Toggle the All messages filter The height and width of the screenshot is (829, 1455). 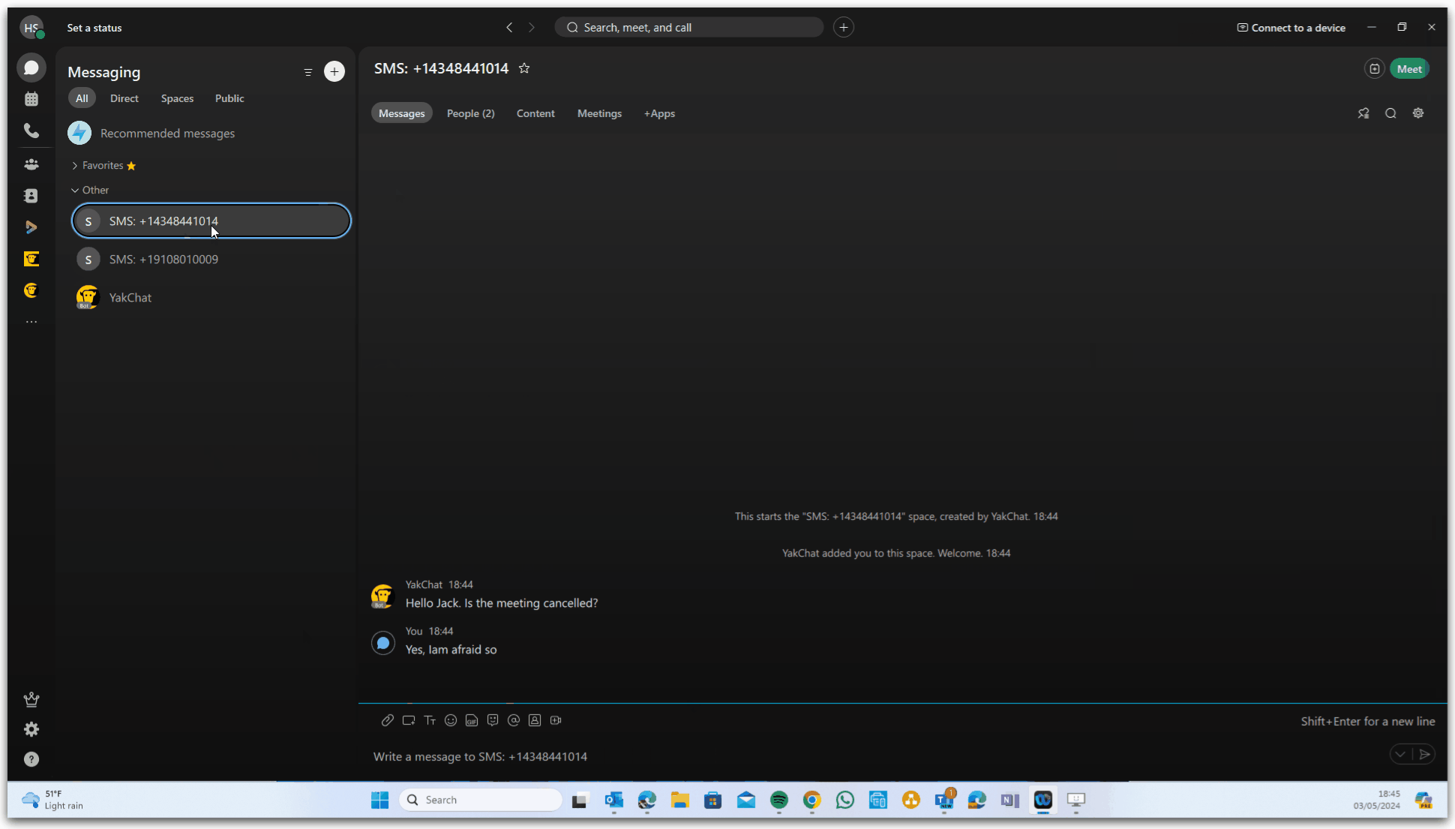click(81, 98)
